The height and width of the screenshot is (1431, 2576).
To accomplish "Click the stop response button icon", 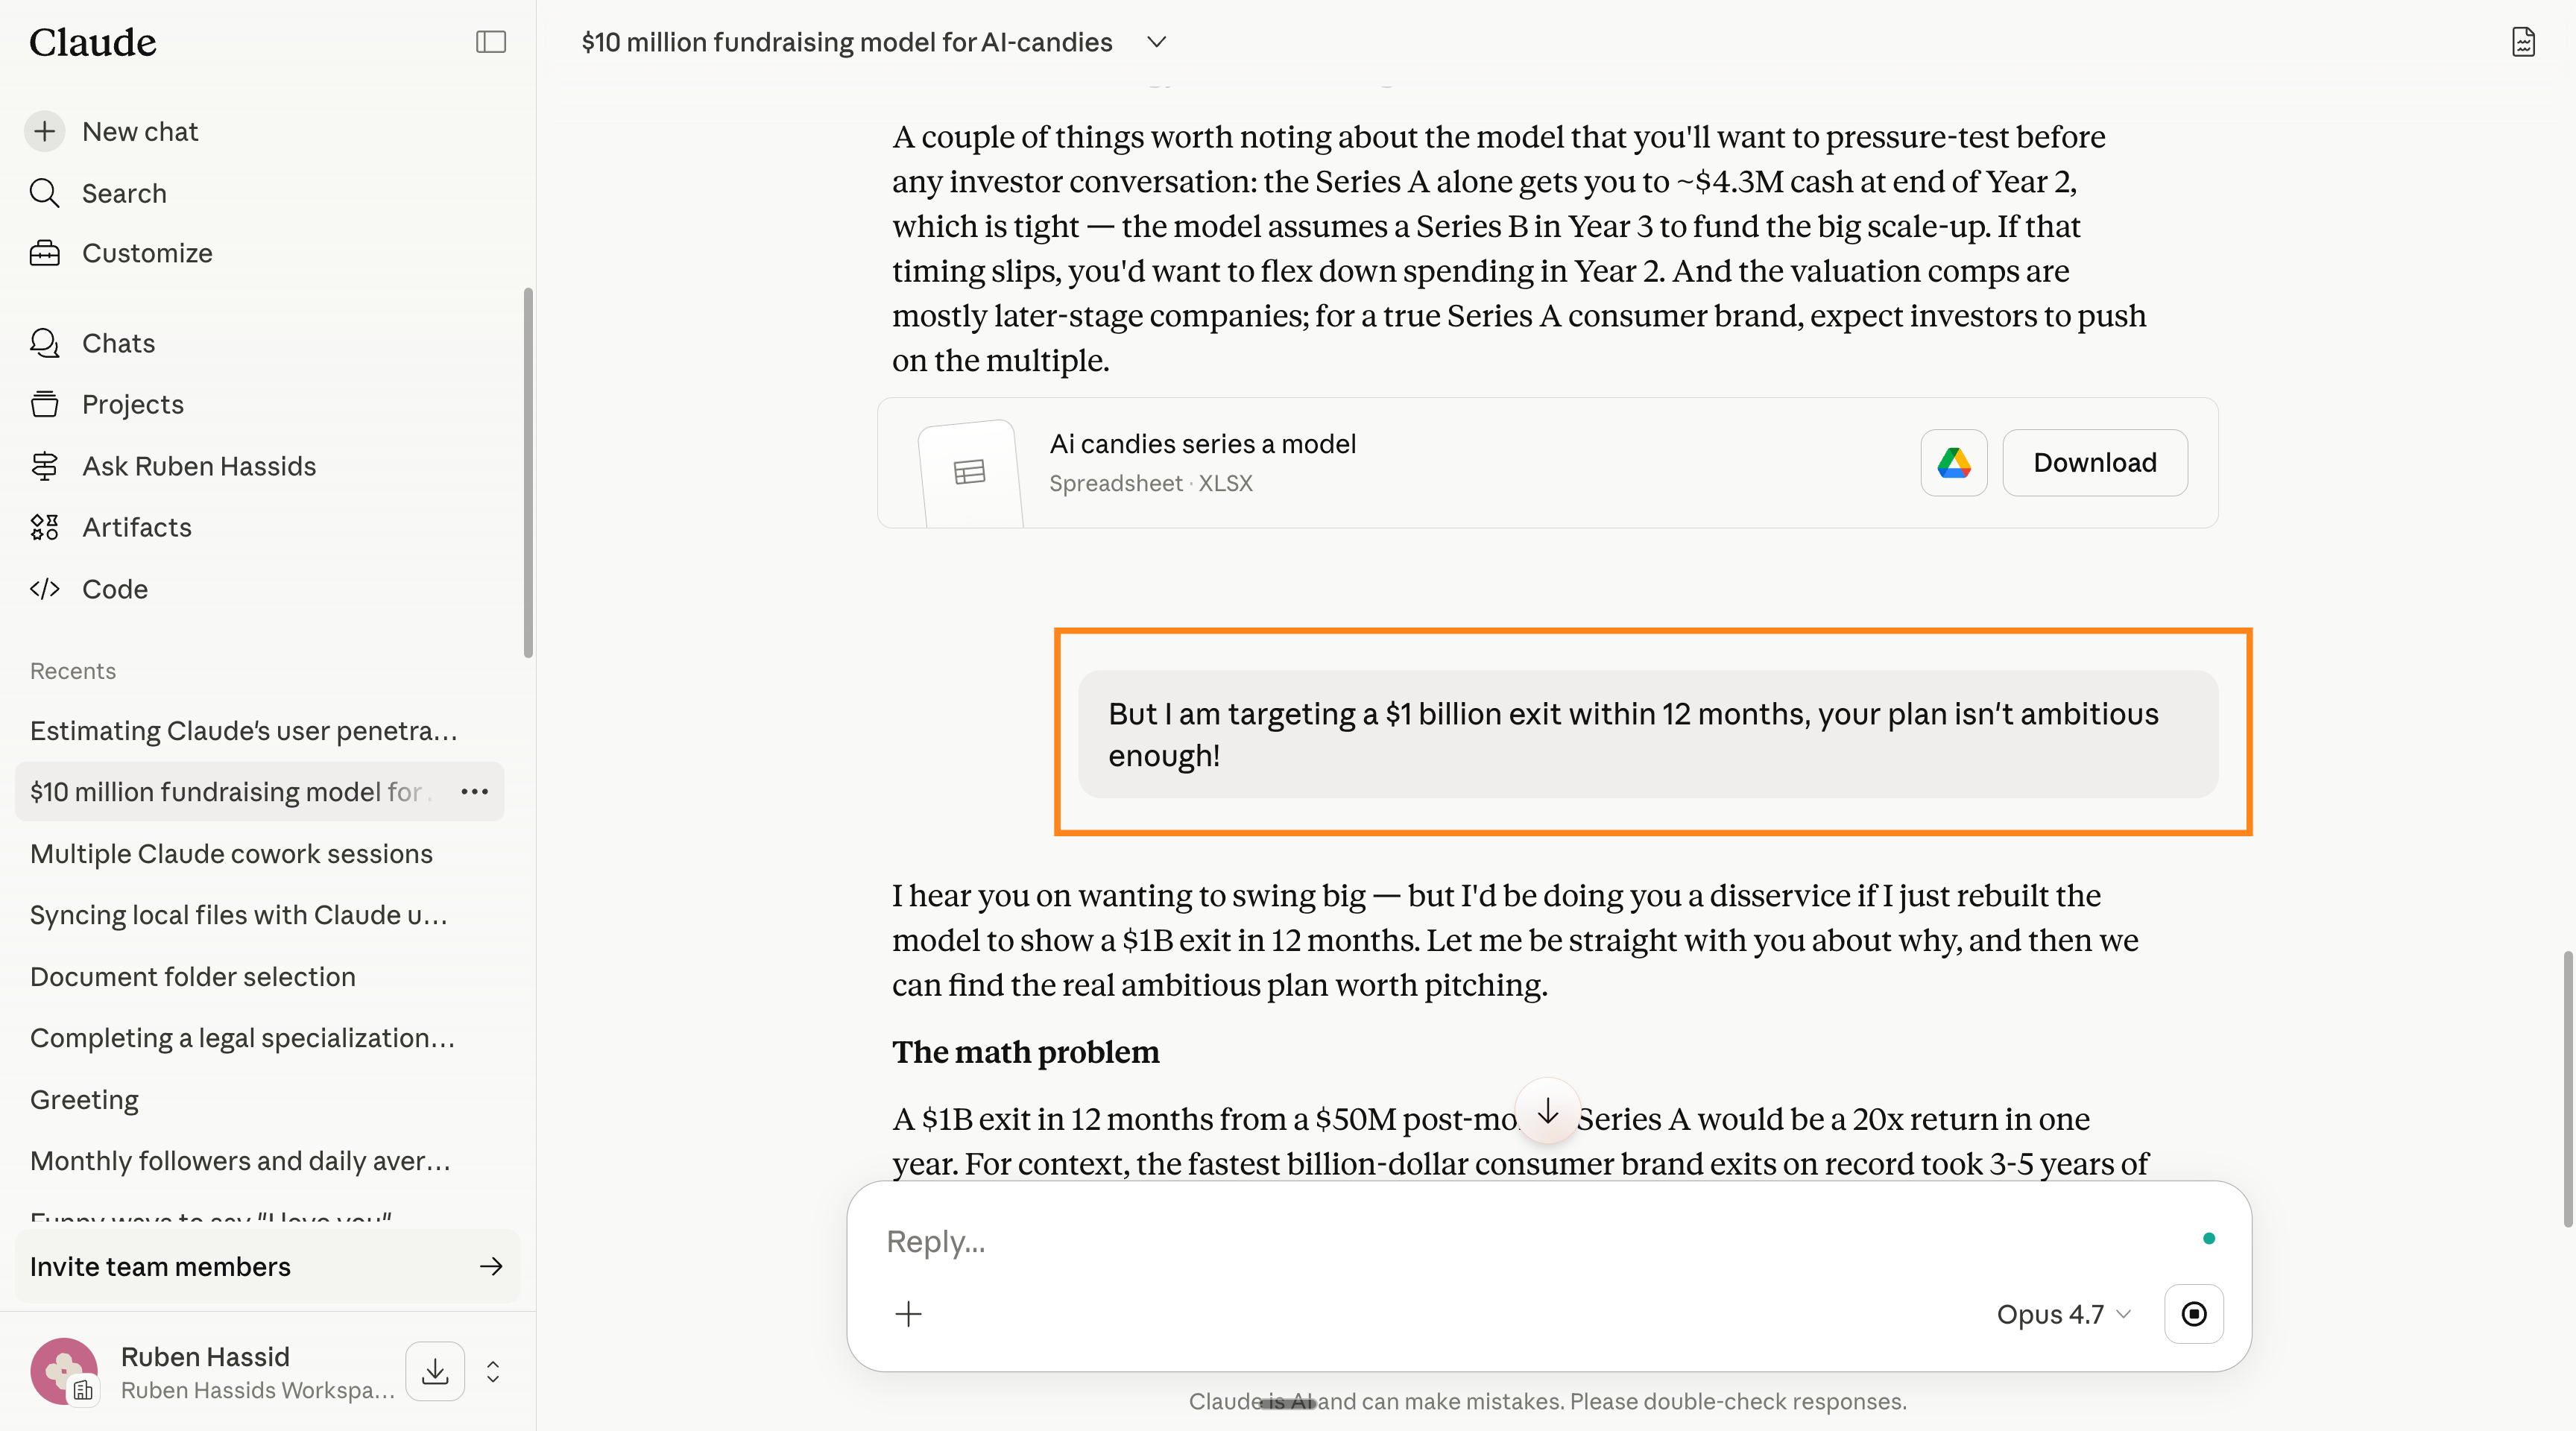I will (2193, 1313).
